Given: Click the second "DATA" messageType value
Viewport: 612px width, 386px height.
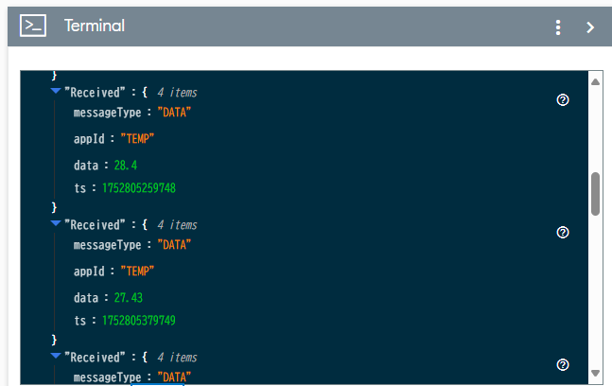Looking at the screenshot, I should pyautogui.click(x=174, y=245).
